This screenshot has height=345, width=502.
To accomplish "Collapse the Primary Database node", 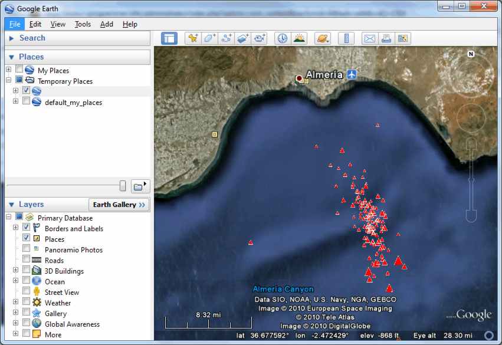I will (x=9, y=217).
